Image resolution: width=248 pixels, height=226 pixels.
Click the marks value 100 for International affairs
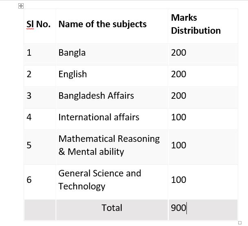179,117
